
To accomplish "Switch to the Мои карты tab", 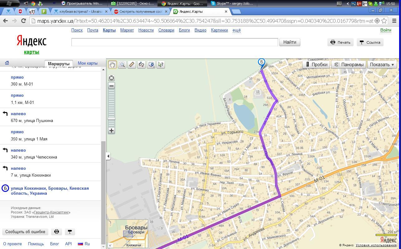I will tap(88, 63).
